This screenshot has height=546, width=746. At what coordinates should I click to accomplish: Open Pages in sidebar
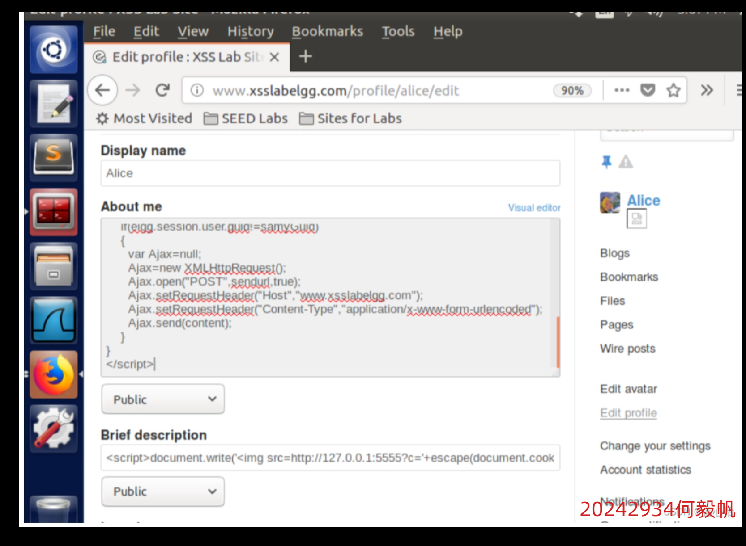click(617, 325)
